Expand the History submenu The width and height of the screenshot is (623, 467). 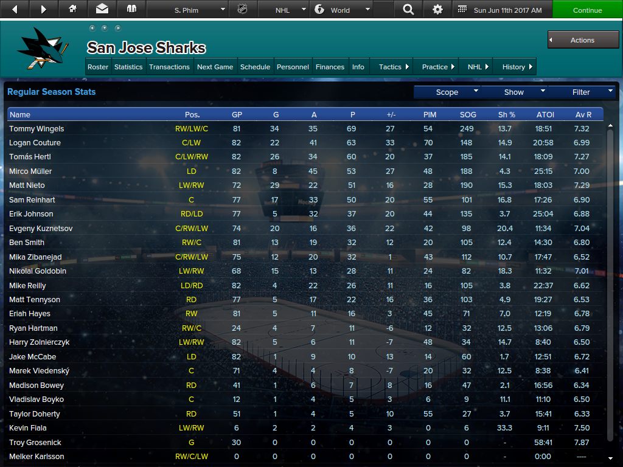[x=515, y=67]
